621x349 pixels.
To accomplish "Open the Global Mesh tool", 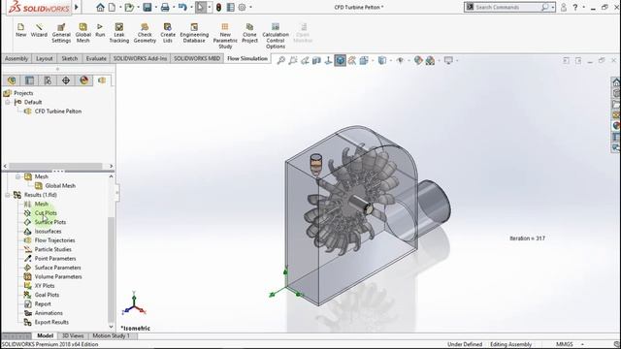I will coord(82,33).
